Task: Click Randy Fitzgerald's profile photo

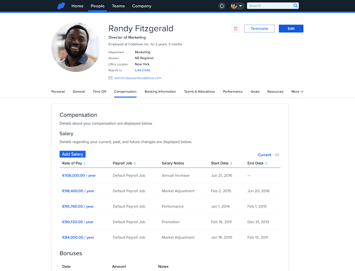Action: coord(76,47)
